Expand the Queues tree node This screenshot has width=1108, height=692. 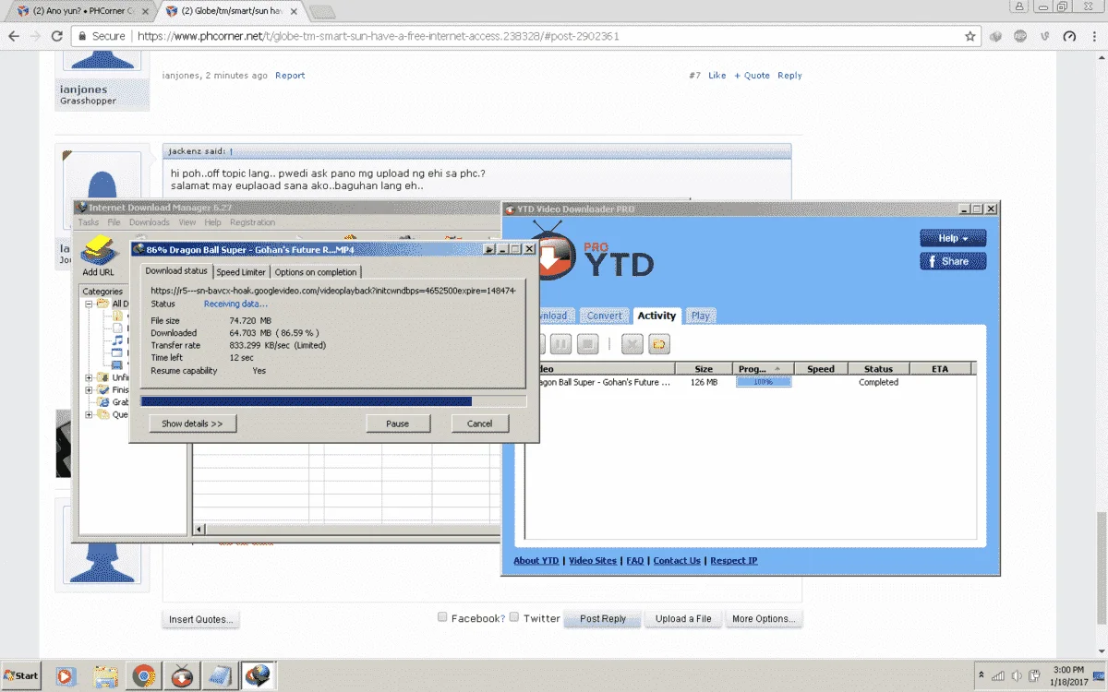coord(90,414)
